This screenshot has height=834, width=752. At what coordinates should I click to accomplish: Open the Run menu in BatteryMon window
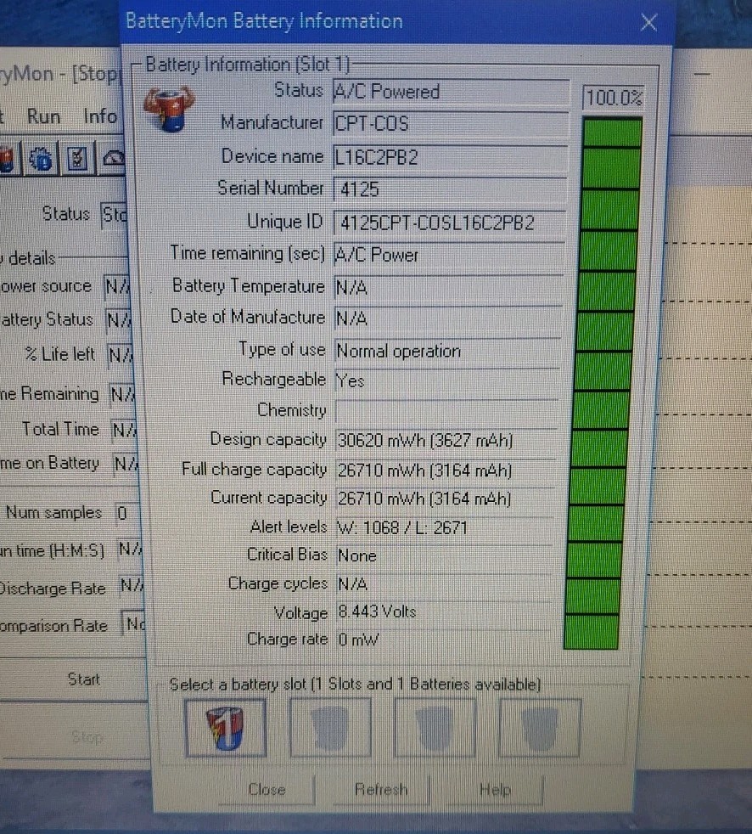point(43,116)
